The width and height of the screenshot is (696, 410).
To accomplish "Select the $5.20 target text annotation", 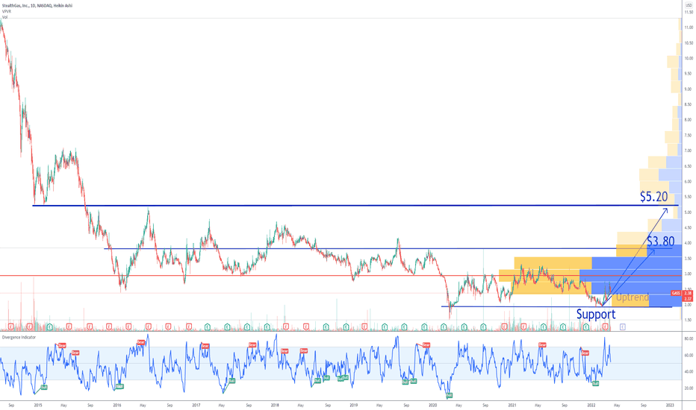I will pyautogui.click(x=653, y=196).
